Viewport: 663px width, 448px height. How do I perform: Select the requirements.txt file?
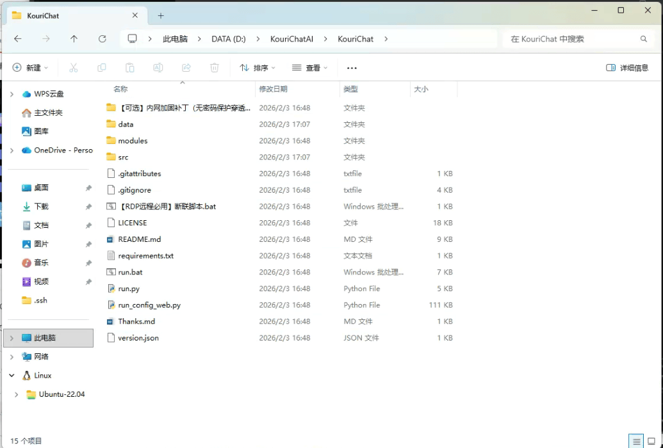click(146, 256)
